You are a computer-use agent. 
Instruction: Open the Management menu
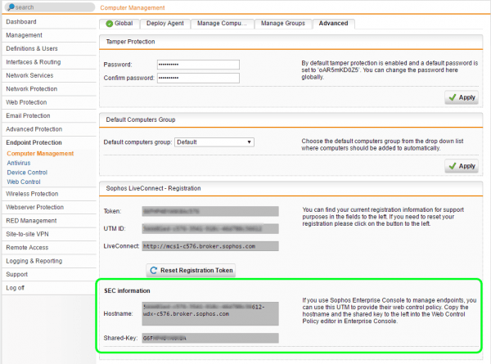49,35
